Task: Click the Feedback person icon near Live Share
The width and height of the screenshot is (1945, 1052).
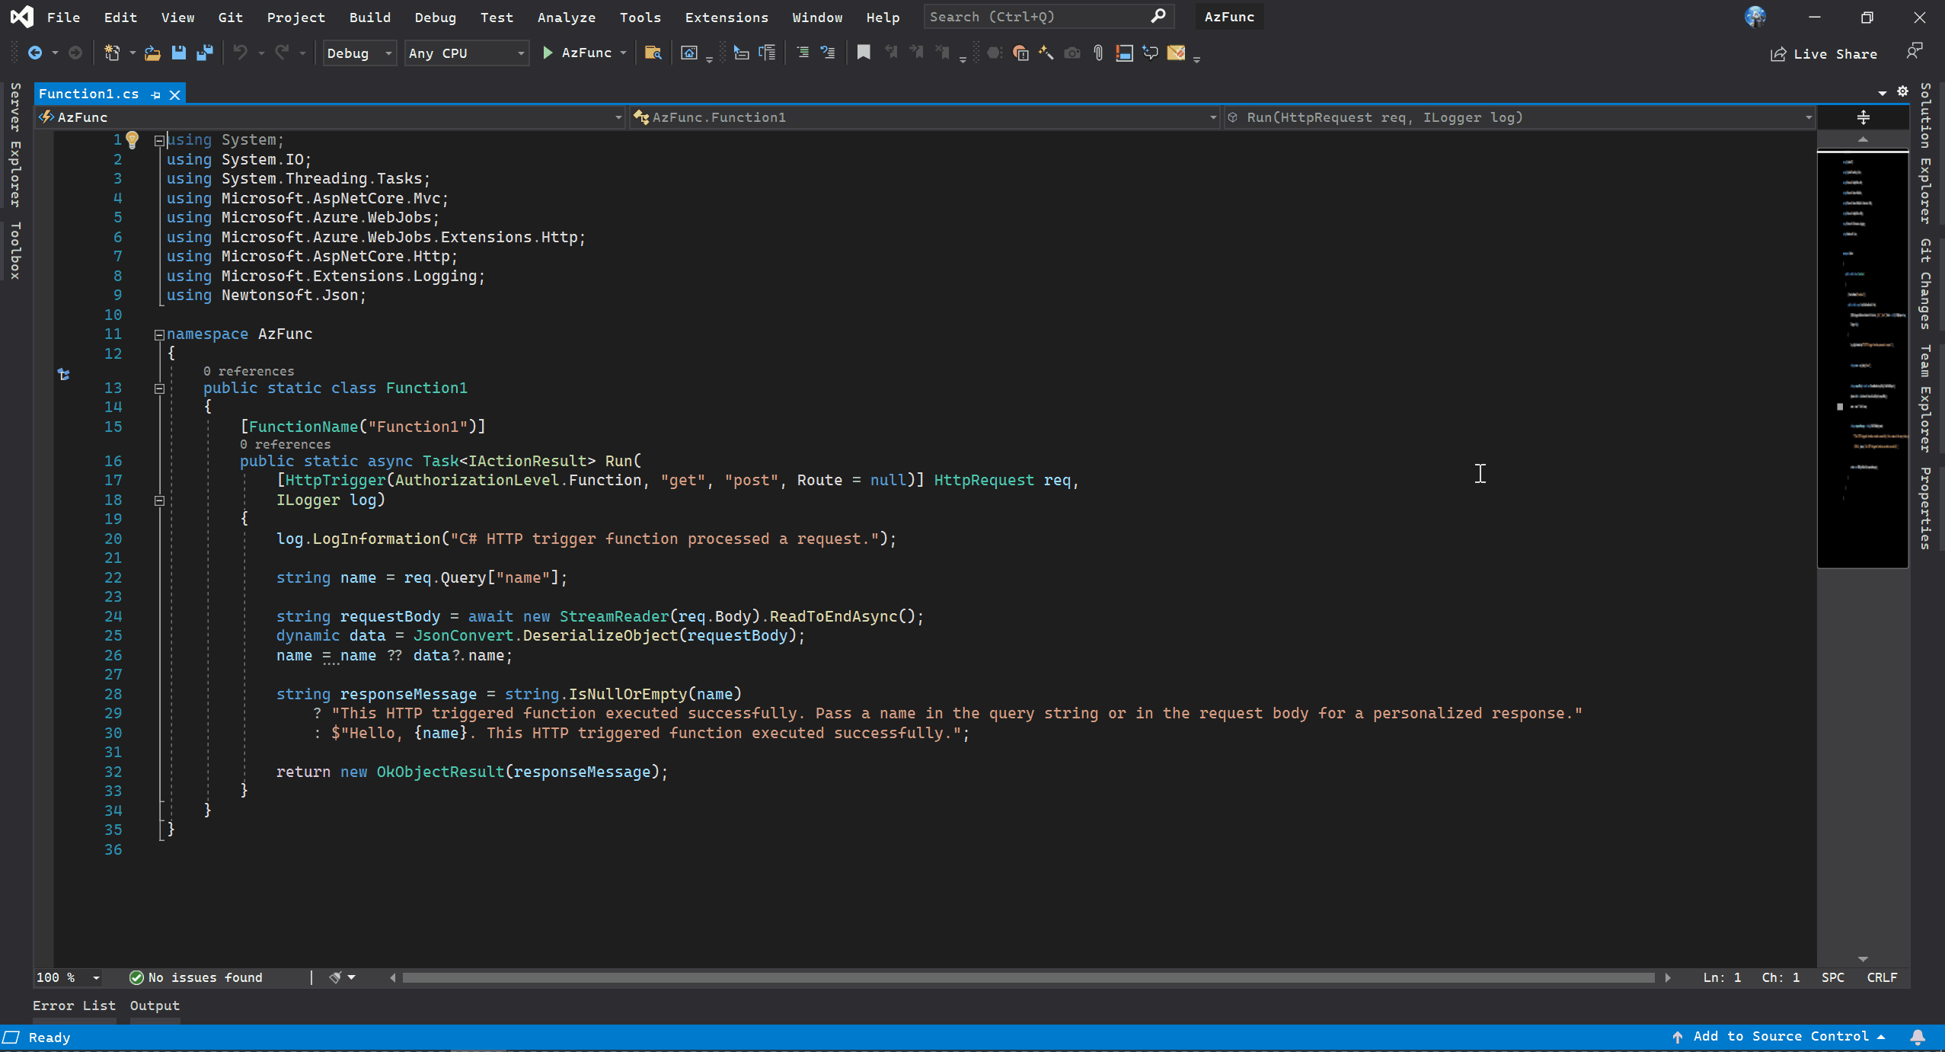Action: (1915, 51)
